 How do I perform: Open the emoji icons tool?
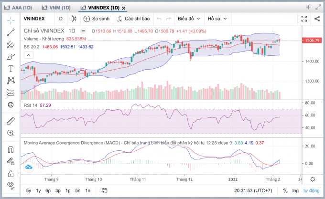click(11, 105)
